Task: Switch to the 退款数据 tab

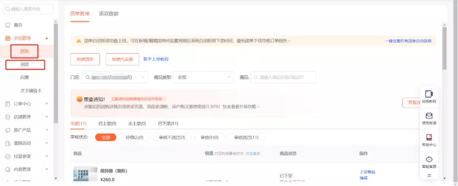Action: [x=109, y=14]
